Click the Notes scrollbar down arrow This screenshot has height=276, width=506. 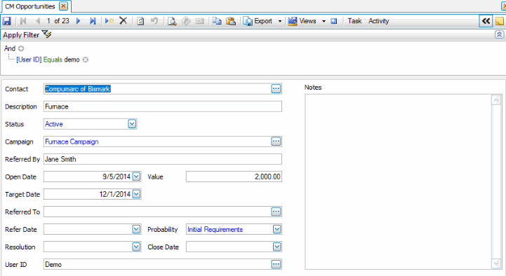(x=496, y=264)
